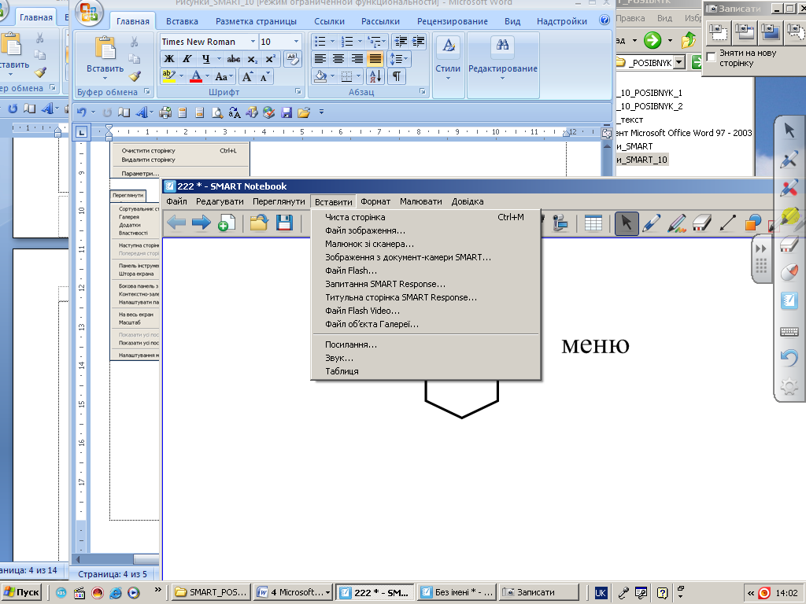Open the highlight color dropdown arrow
This screenshot has height=604, width=806.
click(x=181, y=76)
